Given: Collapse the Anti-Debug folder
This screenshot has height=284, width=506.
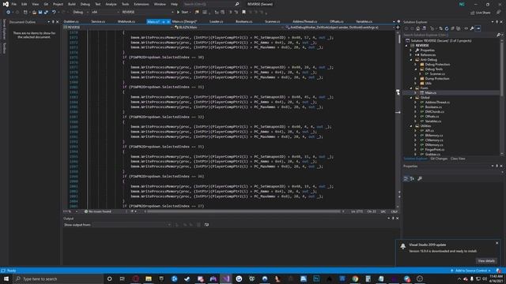Looking at the screenshot, I should pyautogui.click(x=411, y=60).
